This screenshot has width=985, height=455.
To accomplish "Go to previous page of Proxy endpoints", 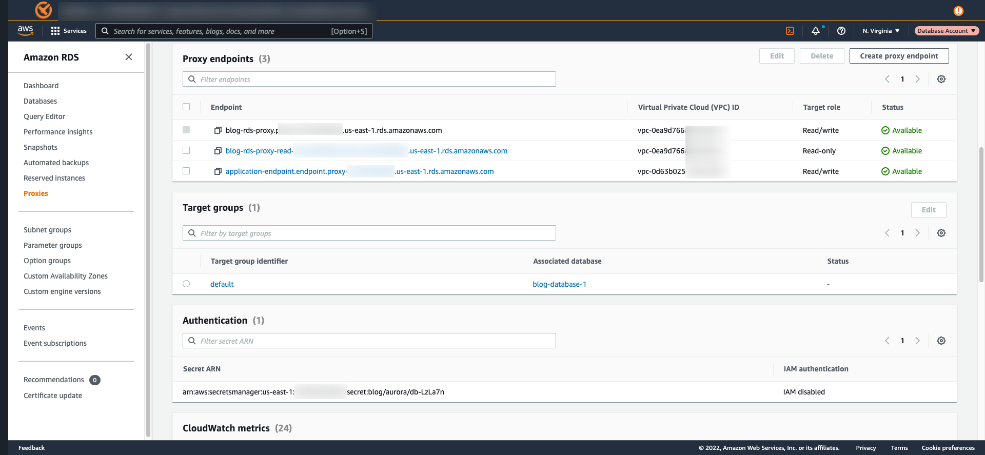I will click(x=887, y=79).
